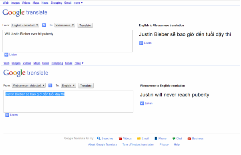Click 'Vietnamese to English translation' heading
241x155 pixels.
162,86
